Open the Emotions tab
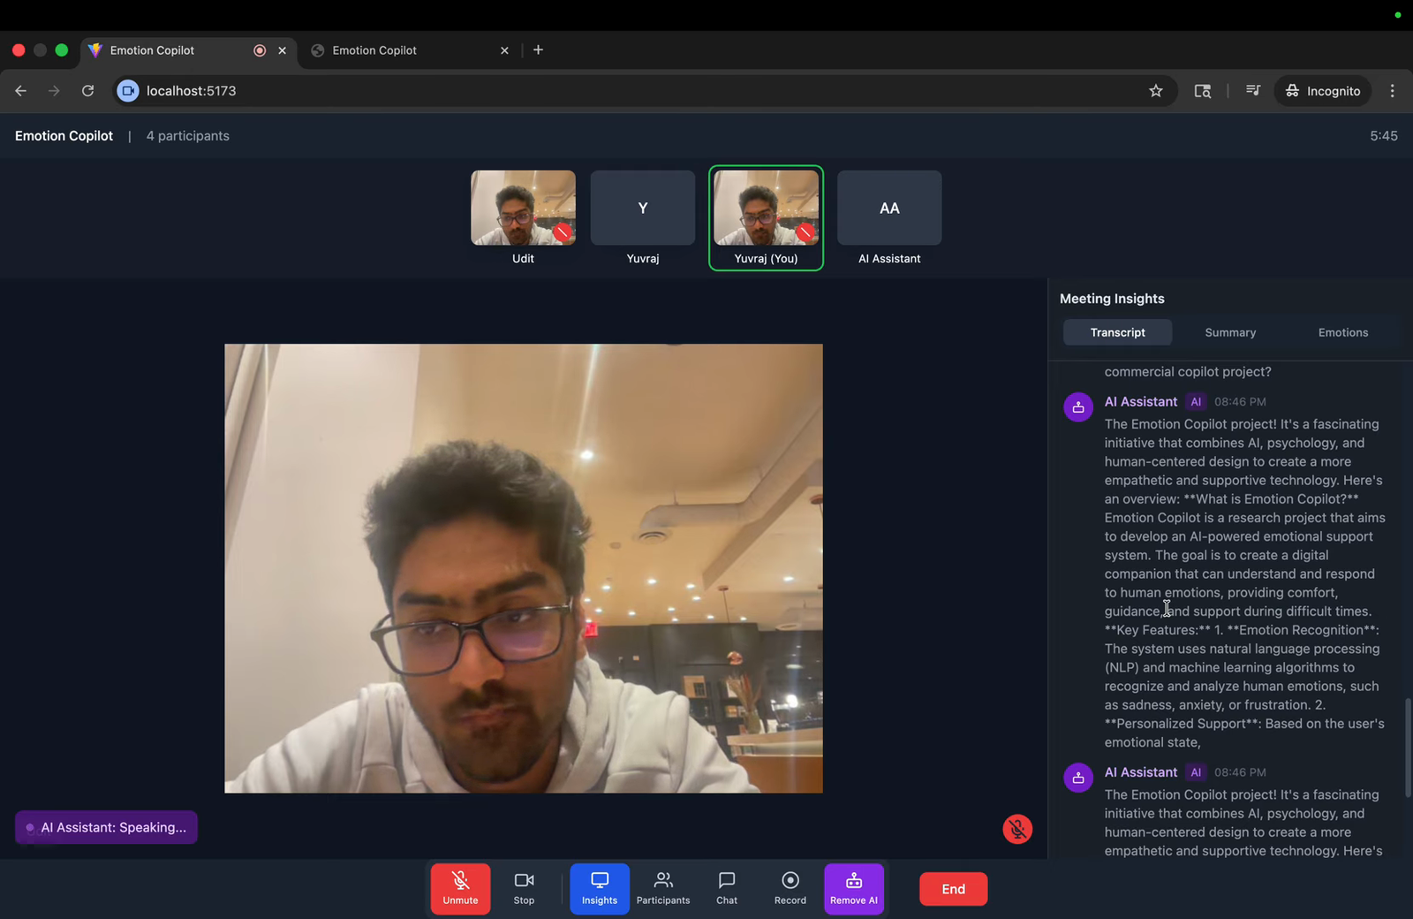The width and height of the screenshot is (1413, 919). 1343,332
